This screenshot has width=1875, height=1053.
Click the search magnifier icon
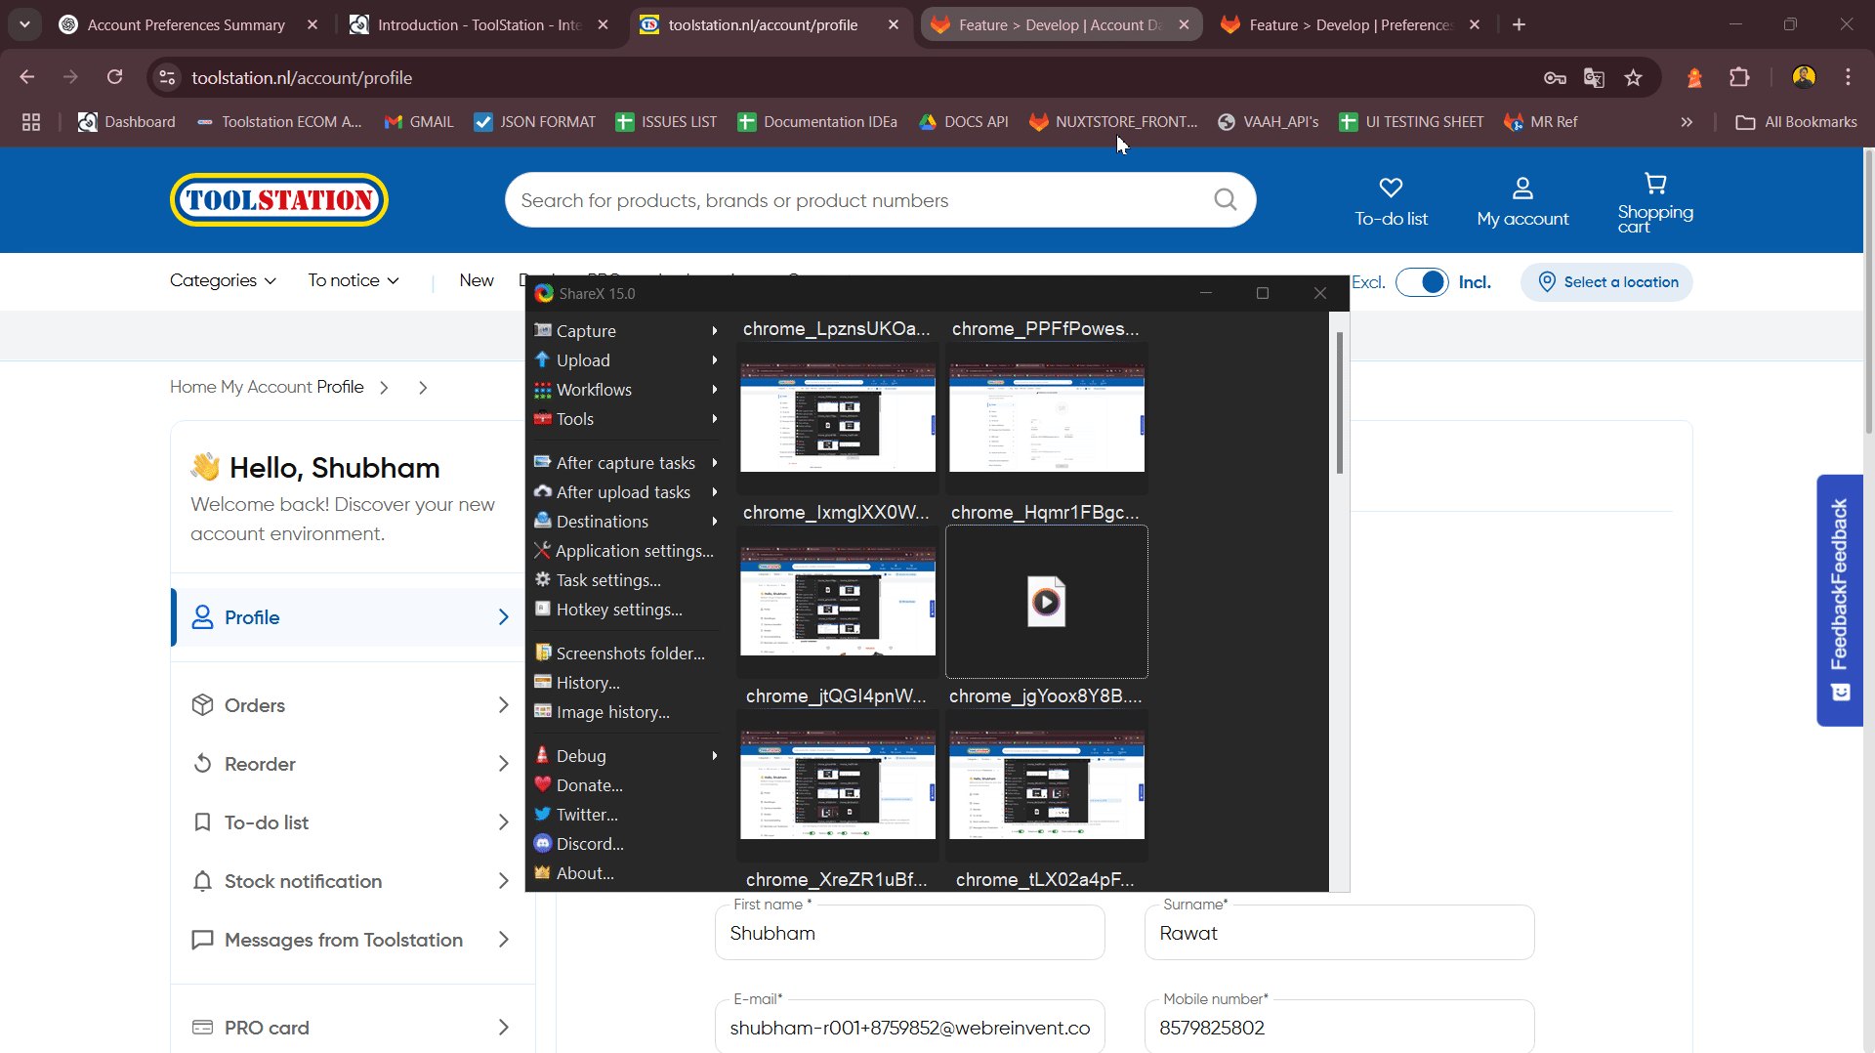click(1225, 200)
